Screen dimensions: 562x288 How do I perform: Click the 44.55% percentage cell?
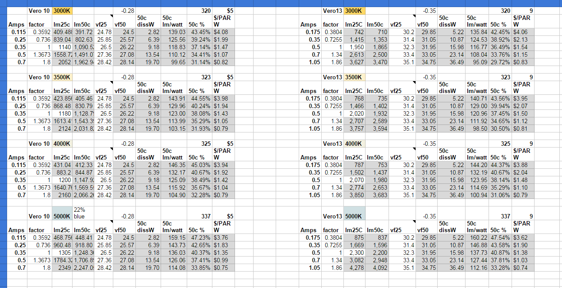(200, 98)
